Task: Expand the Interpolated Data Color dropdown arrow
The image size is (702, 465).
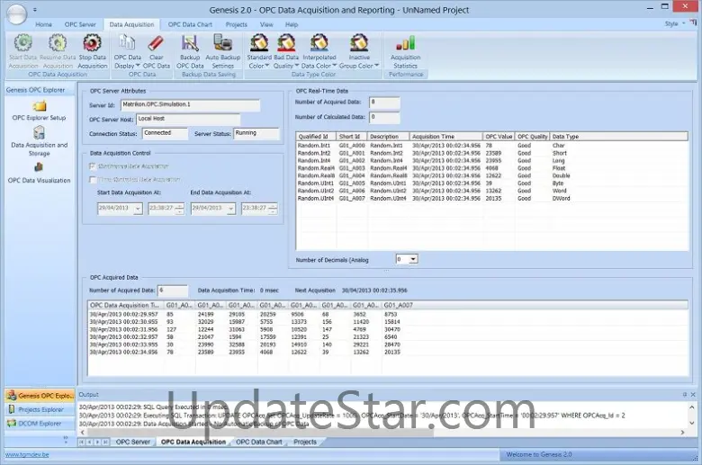Action: point(335,66)
